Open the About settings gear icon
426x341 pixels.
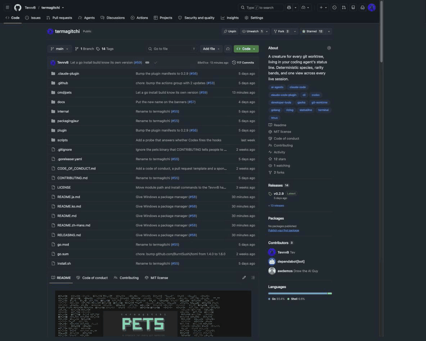click(329, 48)
